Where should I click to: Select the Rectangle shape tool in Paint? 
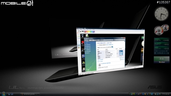[78, 41]
